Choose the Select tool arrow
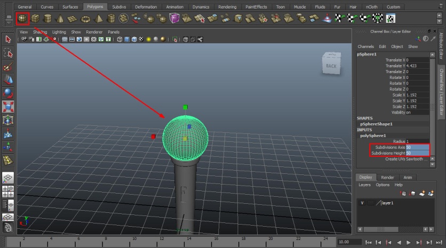 tap(8, 39)
